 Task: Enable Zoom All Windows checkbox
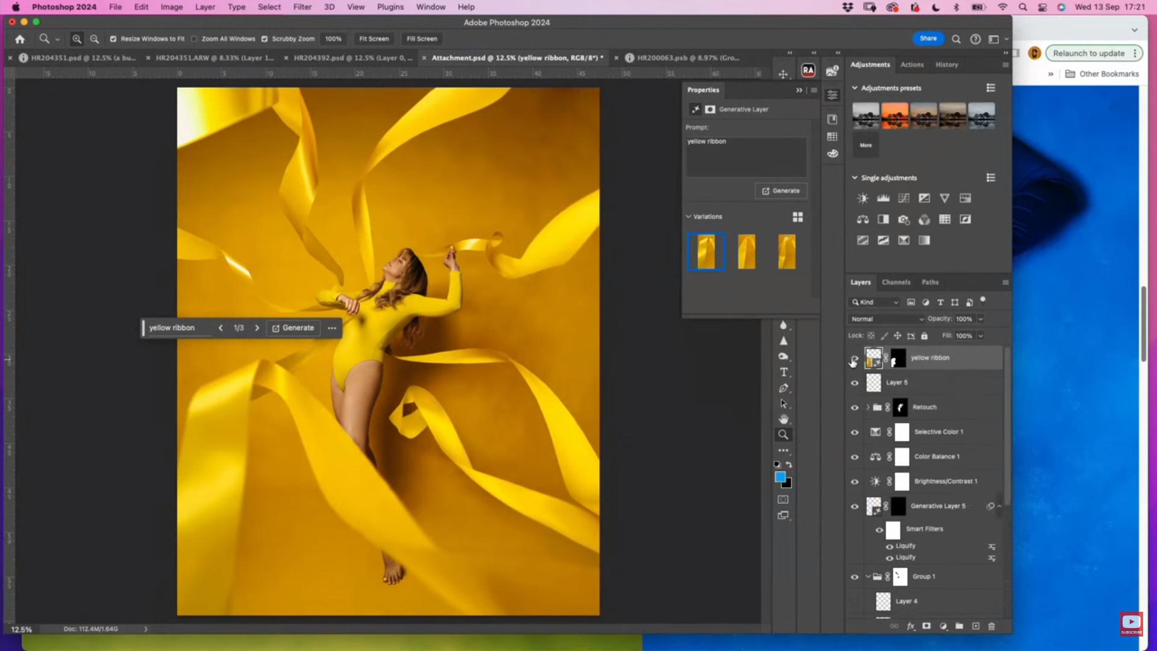[x=194, y=39]
